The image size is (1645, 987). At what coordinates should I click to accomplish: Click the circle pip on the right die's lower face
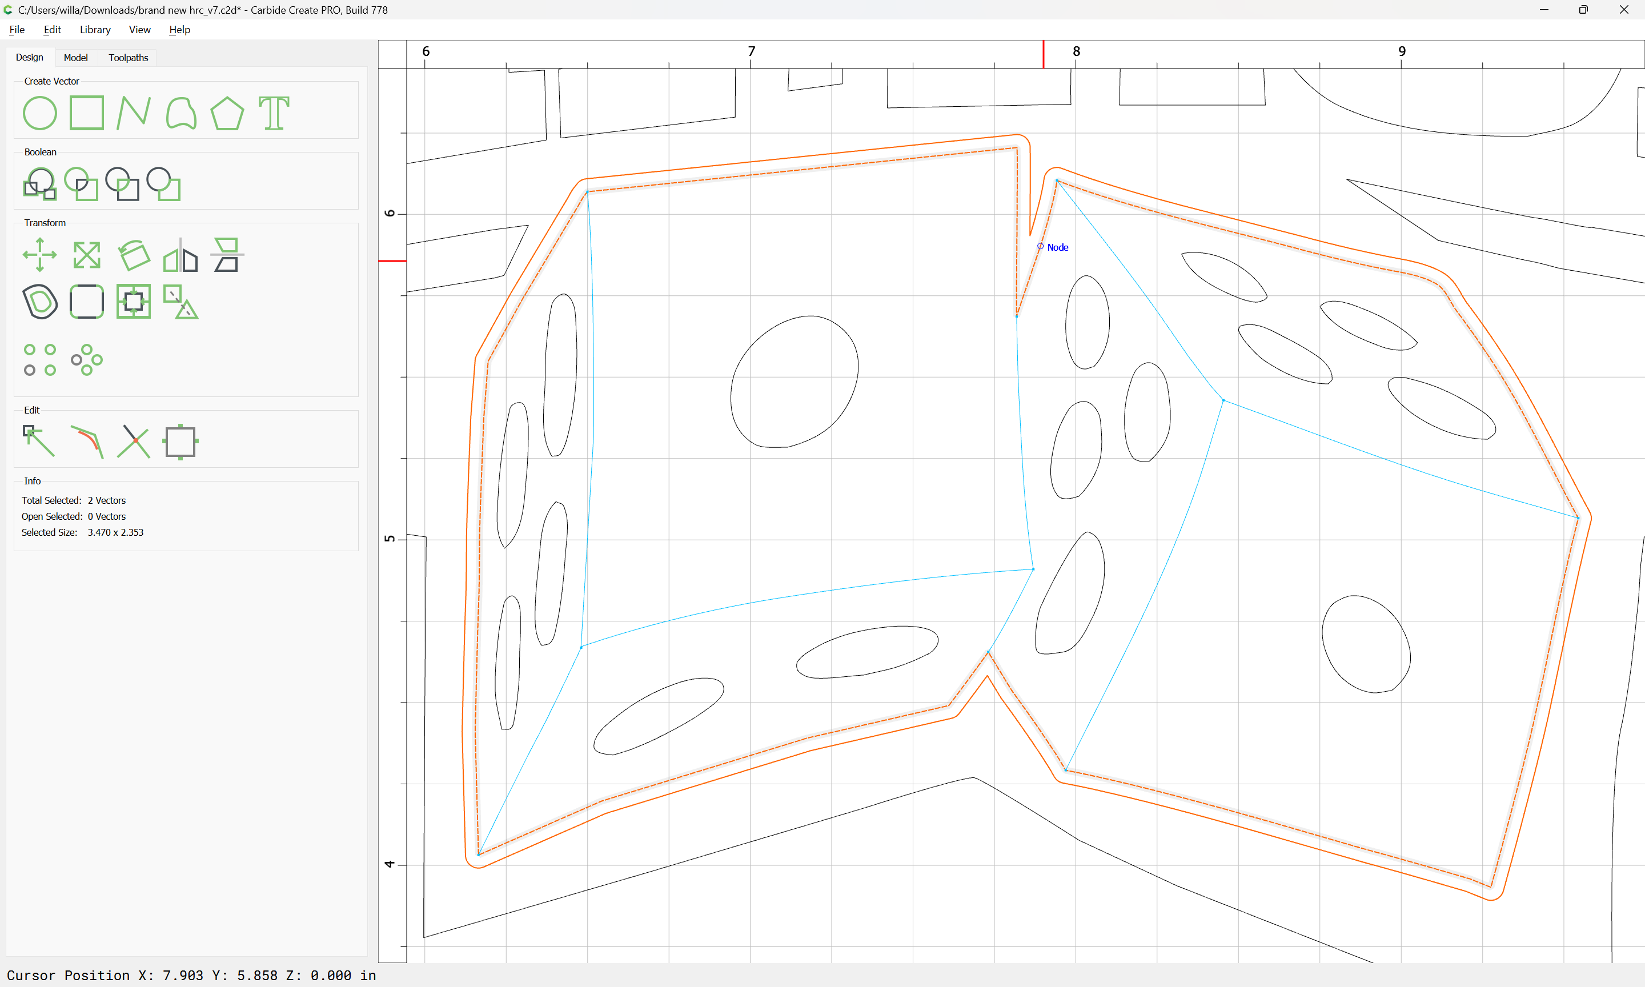pyautogui.click(x=1366, y=644)
